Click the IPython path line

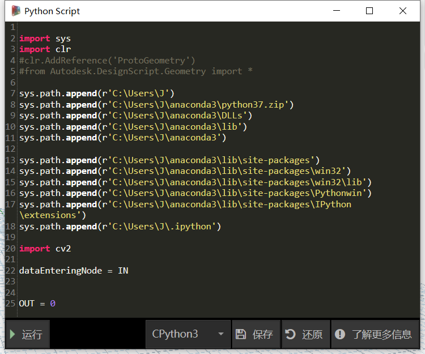[x=185, y=204]
